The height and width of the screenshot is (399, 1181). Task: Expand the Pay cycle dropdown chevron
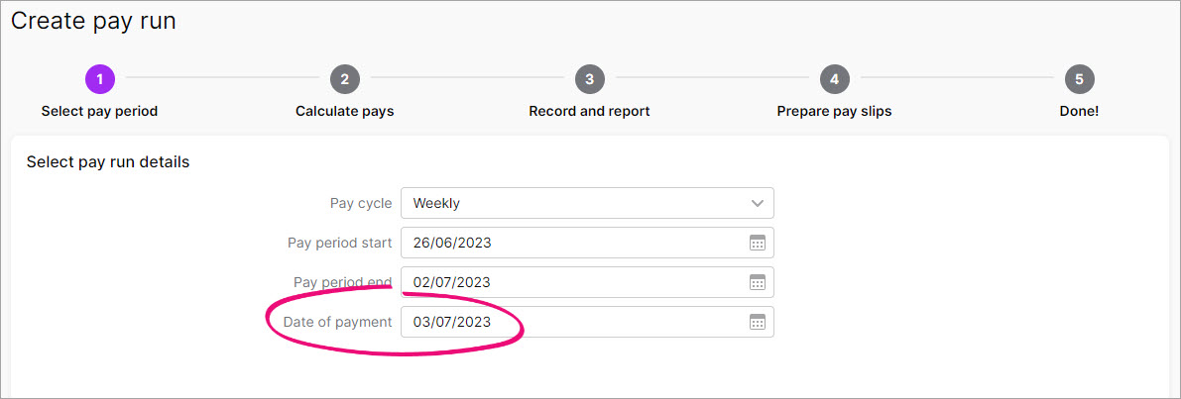[x=758, y=203]
